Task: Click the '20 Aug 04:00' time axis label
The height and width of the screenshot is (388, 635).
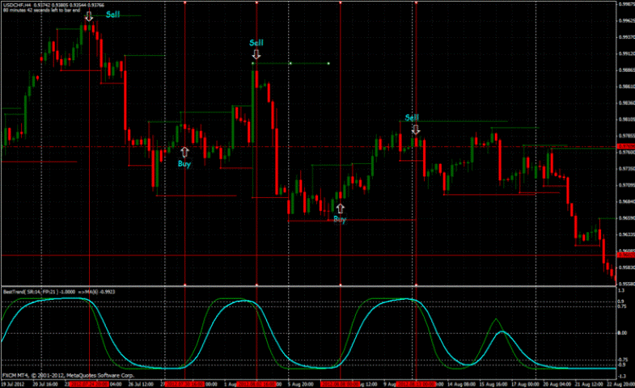Action: click(557, 384)
